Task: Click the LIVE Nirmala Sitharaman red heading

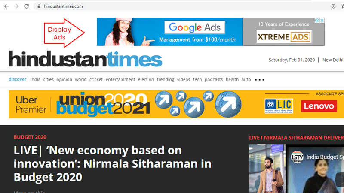Action: (296, 138)
